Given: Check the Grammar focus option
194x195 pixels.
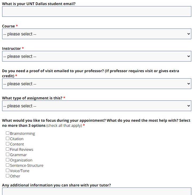Looking at the screenshot, I should (8, 155).
